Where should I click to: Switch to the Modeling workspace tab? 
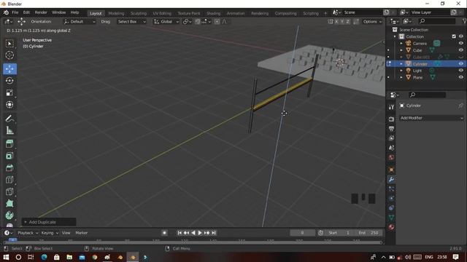(x=116, y=13)
